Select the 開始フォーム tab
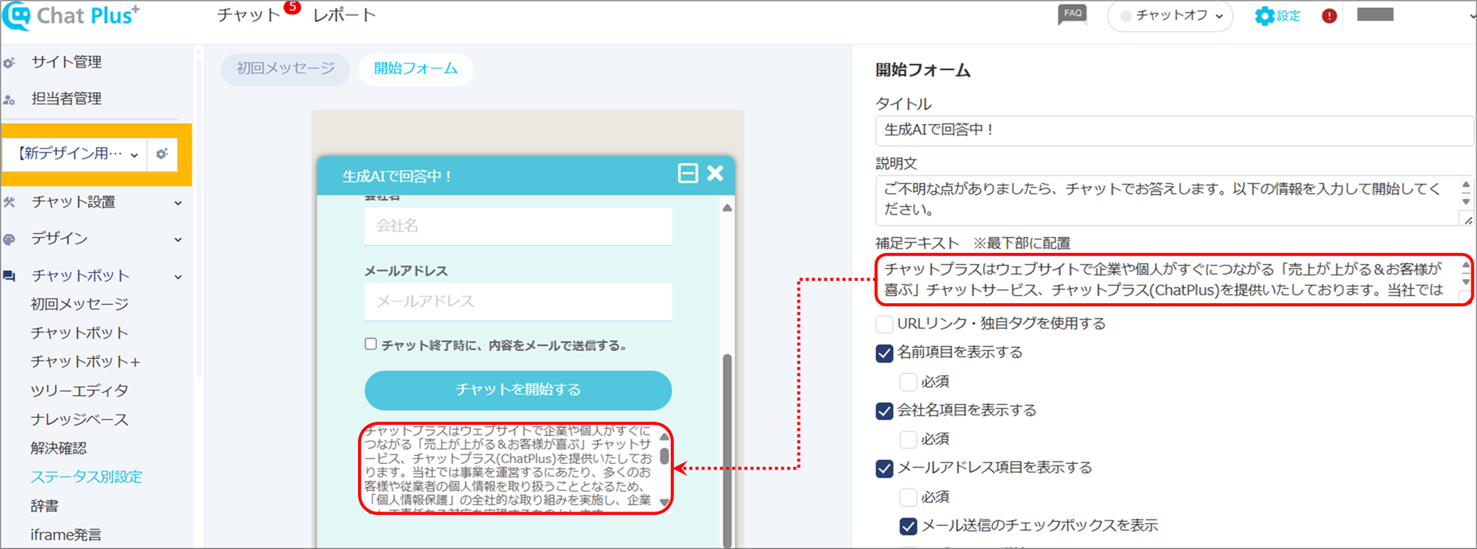This screenshot has height=549, width=1477. click(416, 68)
